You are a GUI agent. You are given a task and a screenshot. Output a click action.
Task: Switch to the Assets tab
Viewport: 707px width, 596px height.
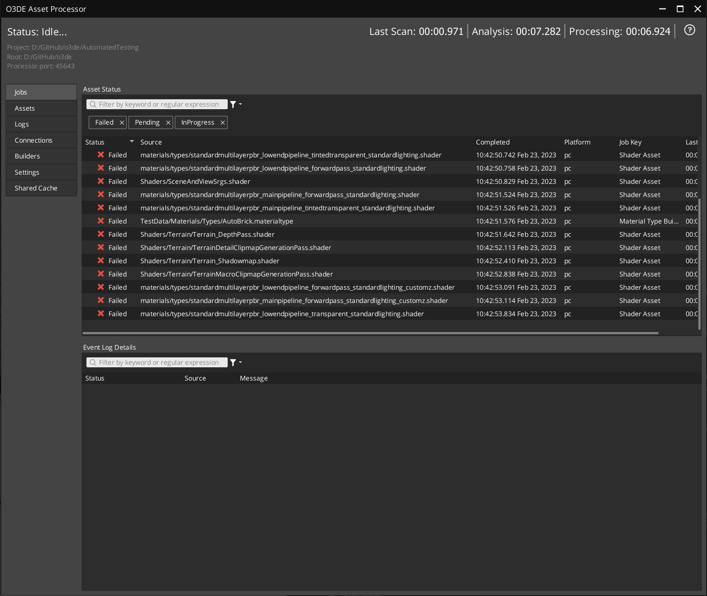pyautogui.click(x=41, y=108)
